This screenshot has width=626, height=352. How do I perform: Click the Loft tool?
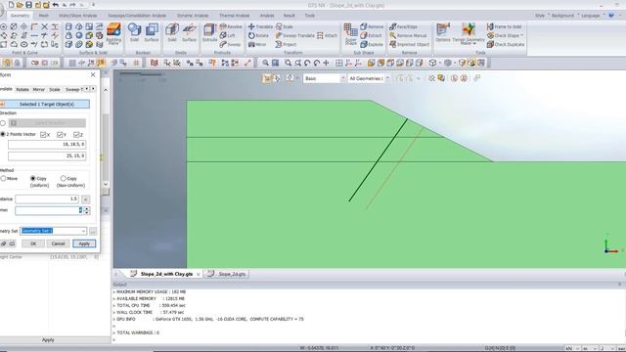(x=227, y=35)
